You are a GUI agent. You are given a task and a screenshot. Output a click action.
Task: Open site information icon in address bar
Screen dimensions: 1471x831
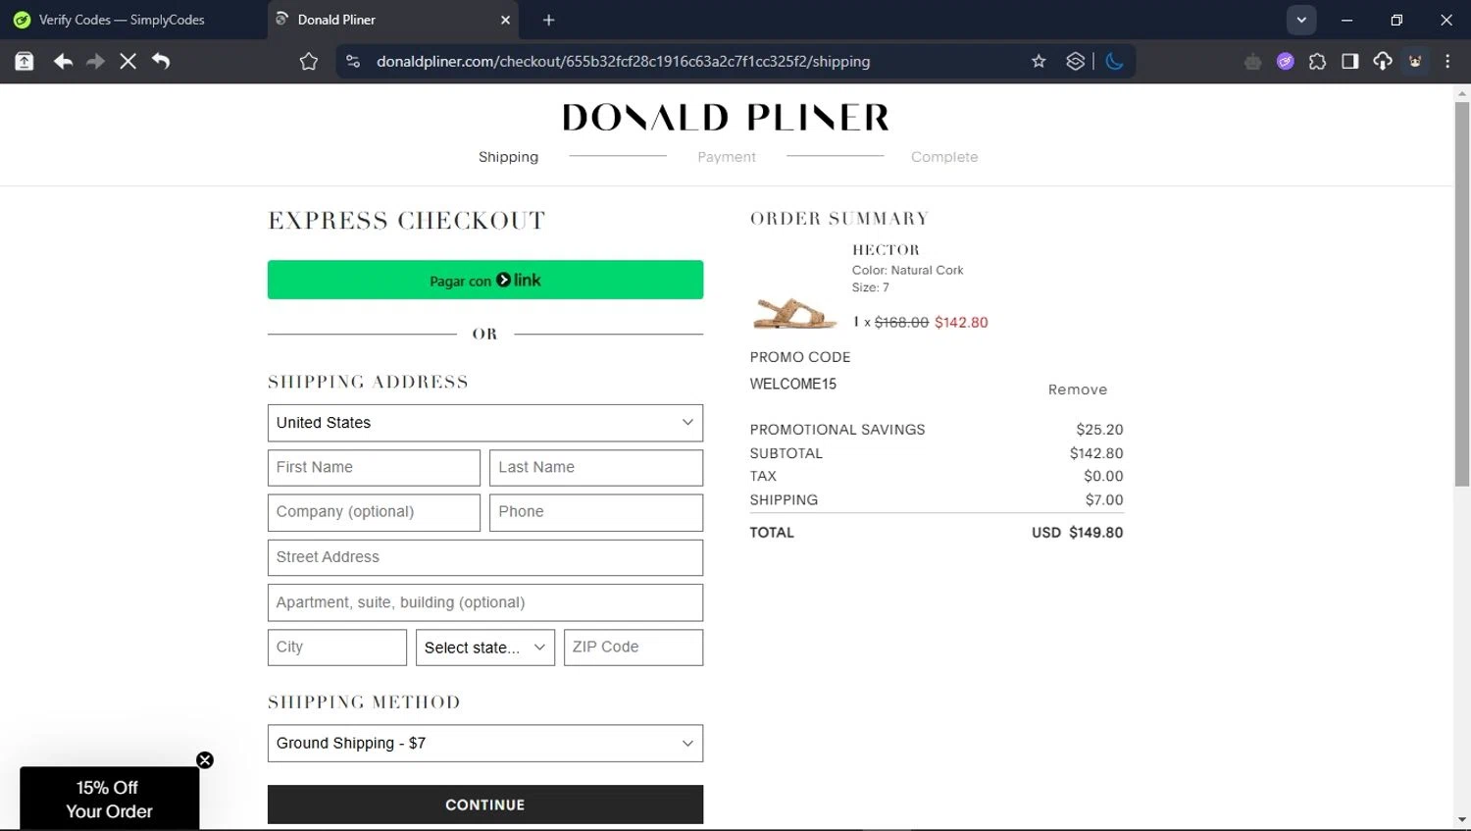(x=353, y=61)
